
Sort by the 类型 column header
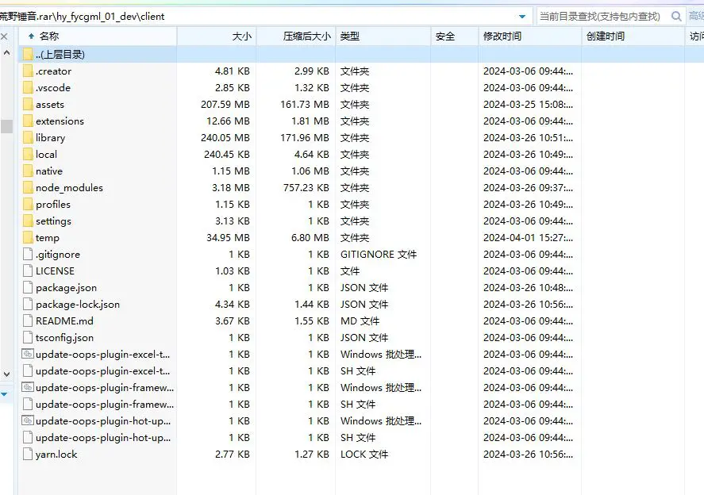383,36
